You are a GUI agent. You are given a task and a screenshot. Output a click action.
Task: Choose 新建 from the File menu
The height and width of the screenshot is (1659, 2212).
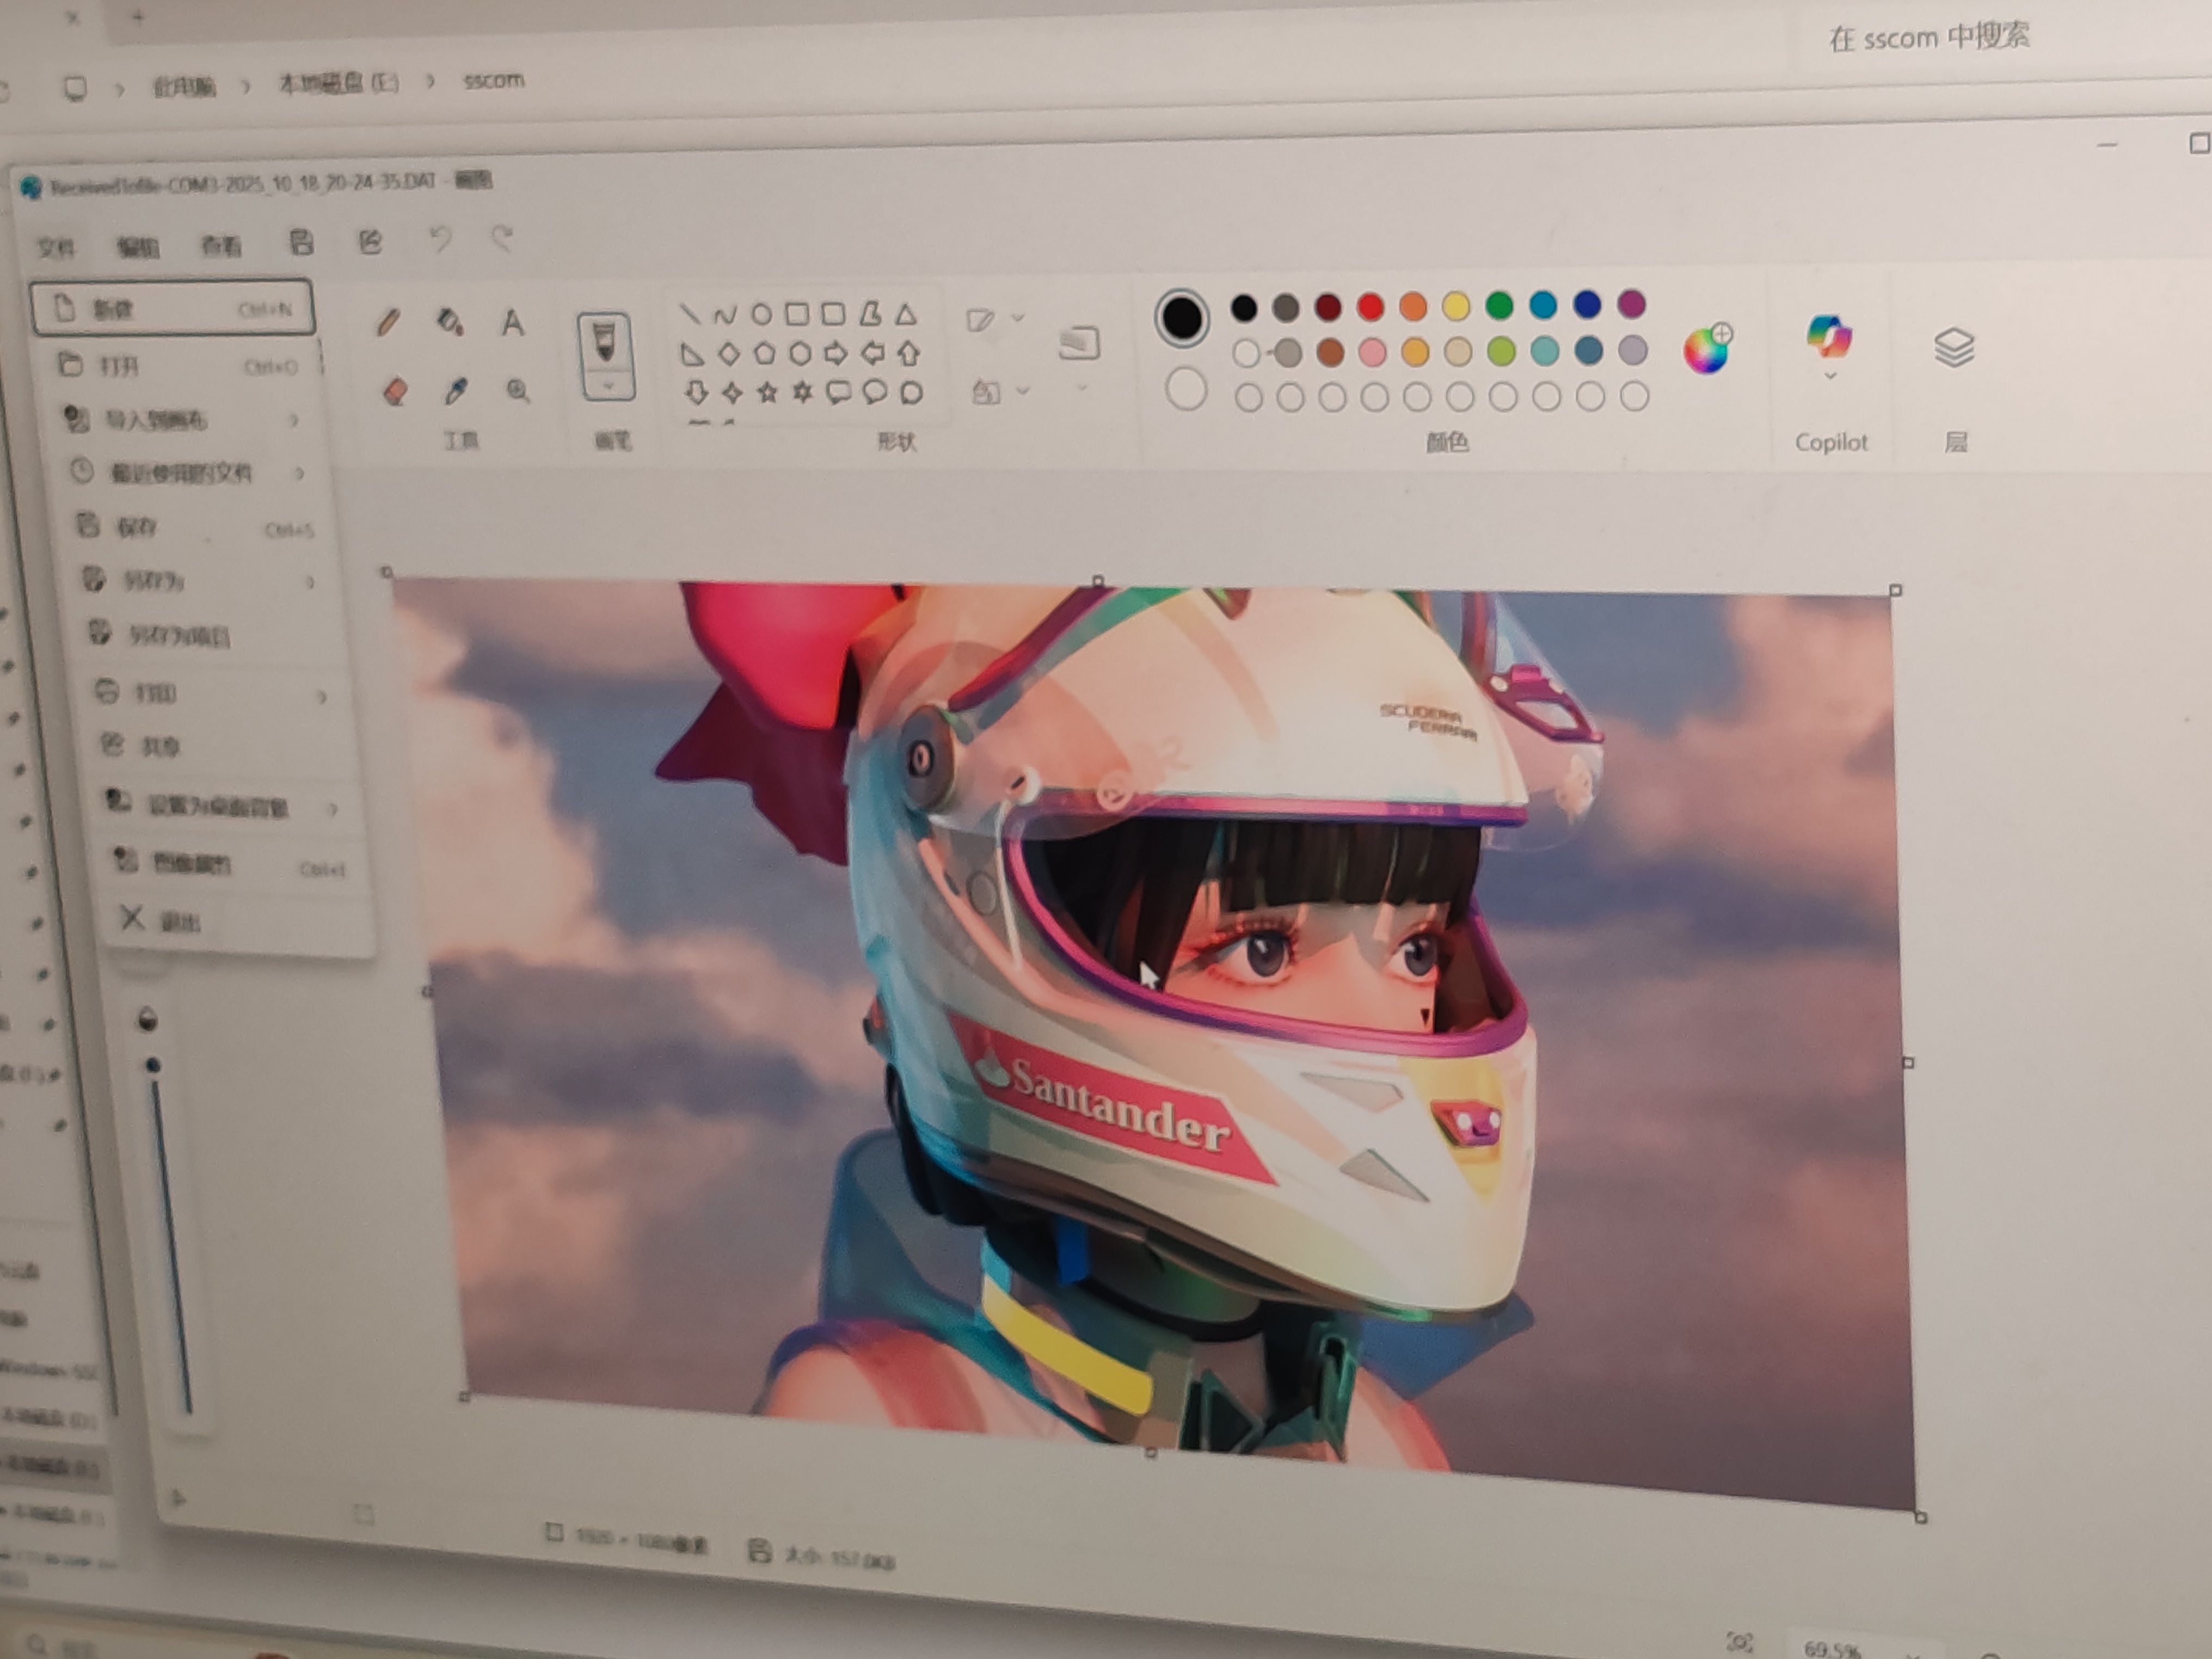(x=173, y=308)
